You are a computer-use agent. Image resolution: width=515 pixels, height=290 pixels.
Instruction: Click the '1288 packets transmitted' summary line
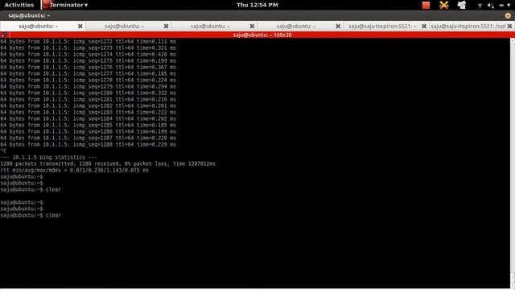(x=108, y=164)
